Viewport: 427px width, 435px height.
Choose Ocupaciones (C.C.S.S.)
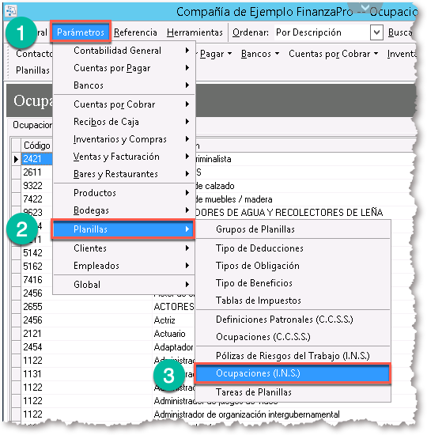(x=293, y=337)
